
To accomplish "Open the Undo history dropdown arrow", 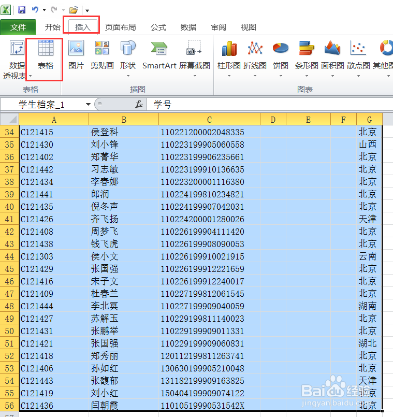I will pyautogui.click(x=44, y=10).
